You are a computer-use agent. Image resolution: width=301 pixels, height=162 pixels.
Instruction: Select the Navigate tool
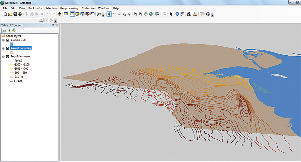109,14
